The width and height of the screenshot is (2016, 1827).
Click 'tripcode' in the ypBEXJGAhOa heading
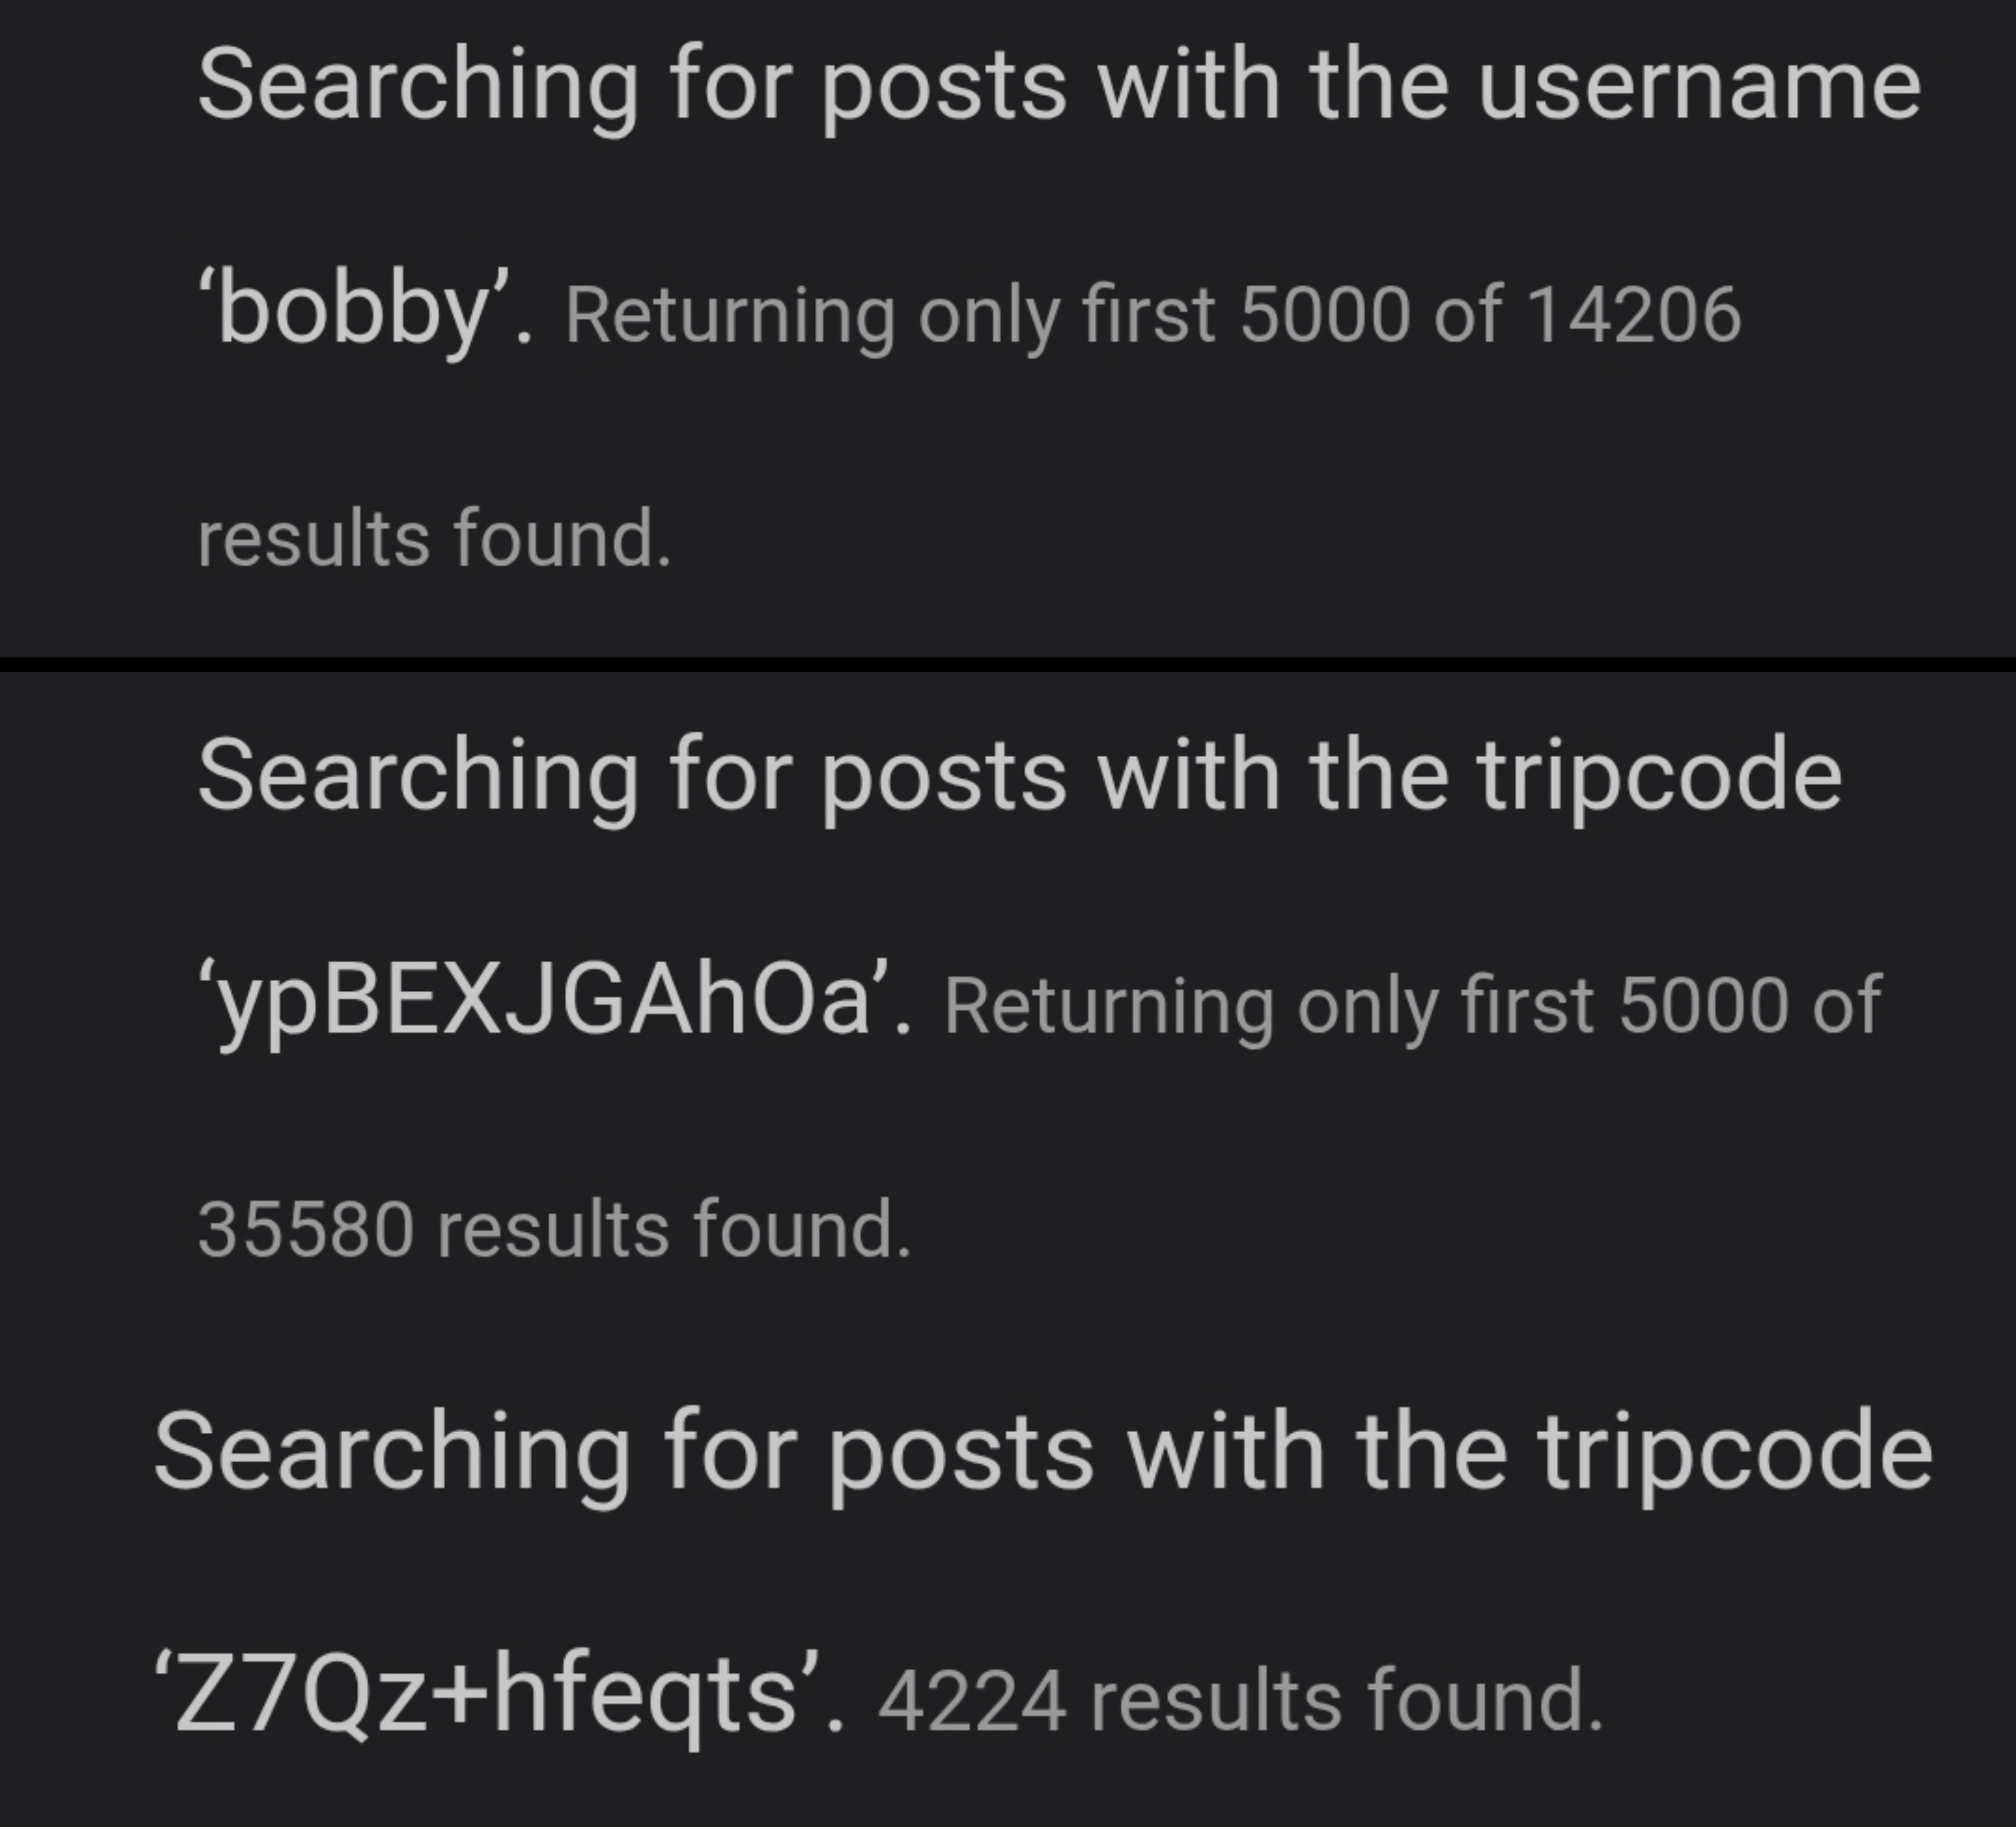tap(1660, 779)
